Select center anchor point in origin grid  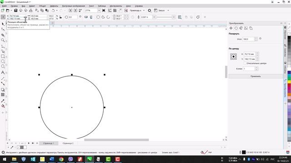coord(233,57)
